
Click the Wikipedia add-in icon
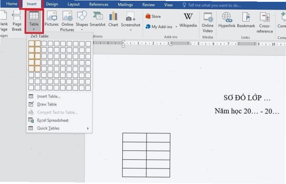[188, 20]
